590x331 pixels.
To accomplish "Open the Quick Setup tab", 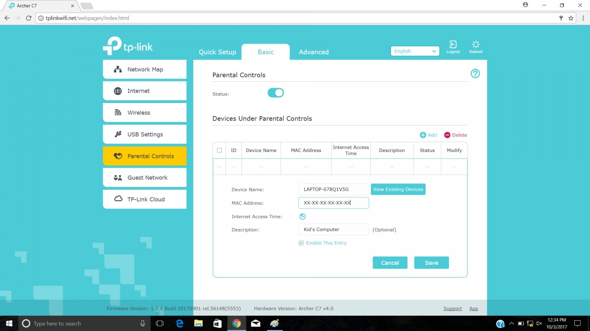I will click(x=217, y=51).
